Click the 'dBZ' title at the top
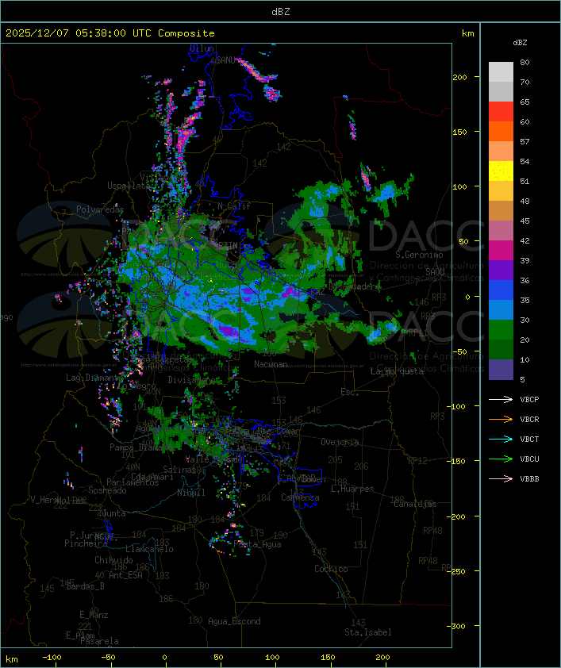Viewport: 561px width, 668px height. pos(281,12)
